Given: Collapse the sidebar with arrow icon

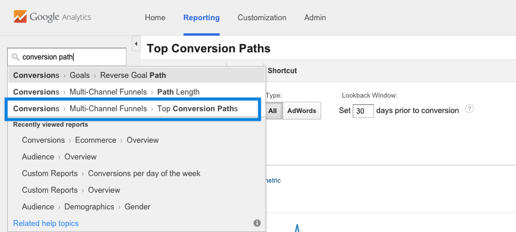Looking at the screenshot, I should tap(136, 44).
